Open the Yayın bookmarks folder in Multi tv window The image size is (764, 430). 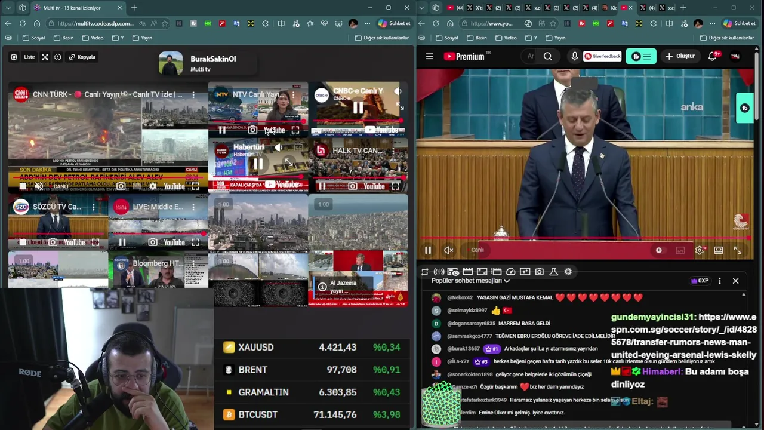pyautogui.click(x=141, y=38)
